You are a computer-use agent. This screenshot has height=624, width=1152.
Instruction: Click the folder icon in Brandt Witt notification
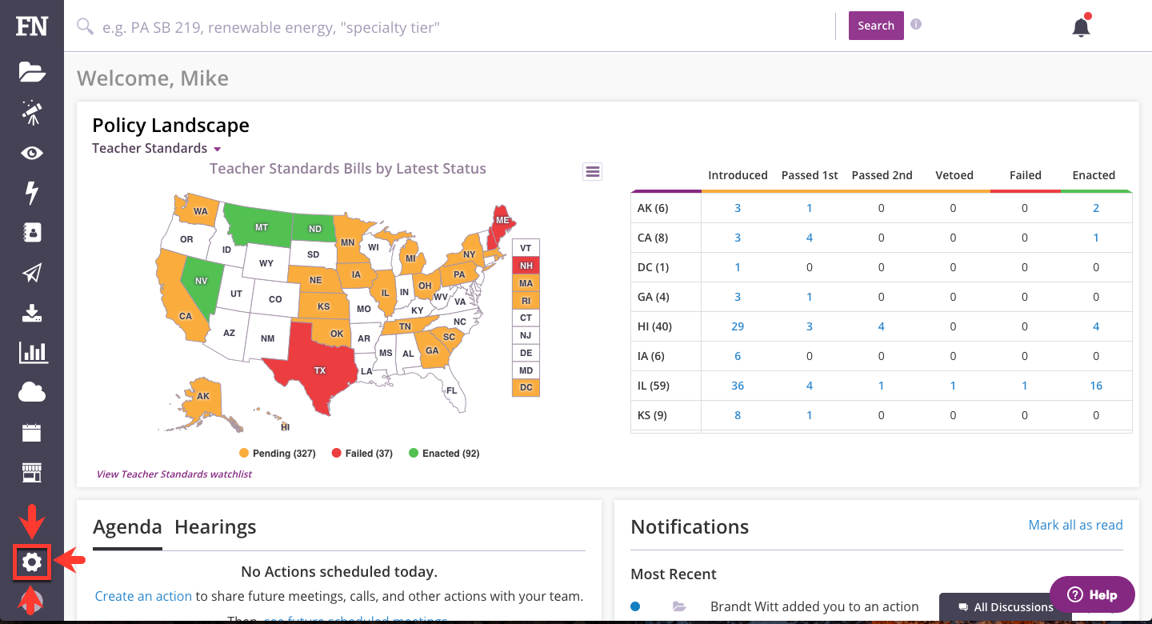click(679, 606)
